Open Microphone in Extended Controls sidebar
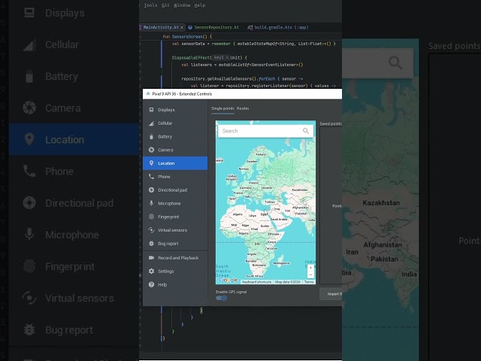 175,203
